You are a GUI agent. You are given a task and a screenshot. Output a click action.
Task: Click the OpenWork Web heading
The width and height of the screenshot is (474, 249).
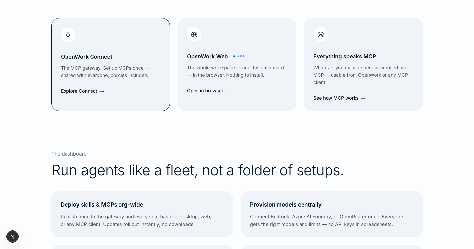[207, 56]
